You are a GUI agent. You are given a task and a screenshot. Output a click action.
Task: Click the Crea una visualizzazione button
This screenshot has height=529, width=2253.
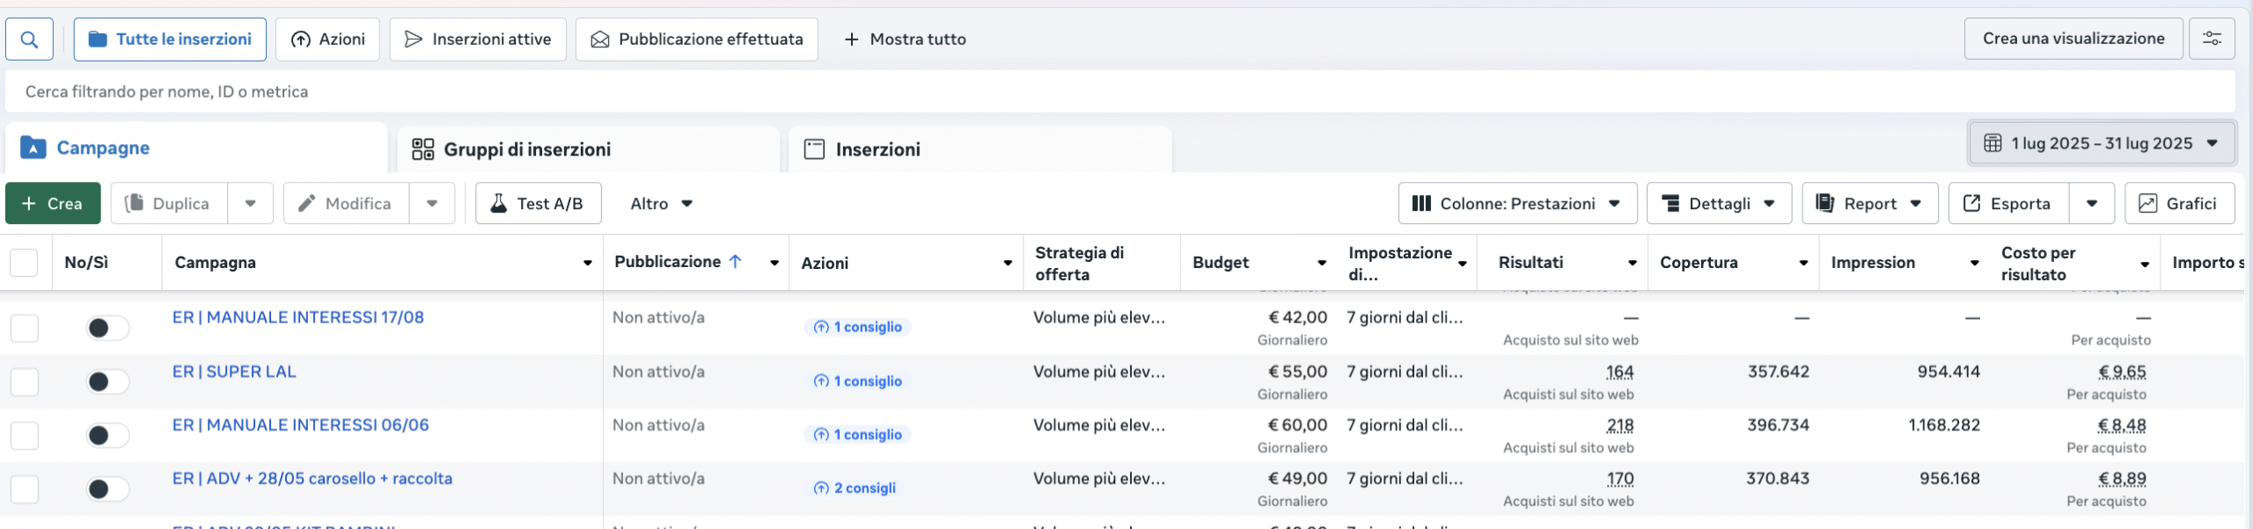click(2073, 39)
